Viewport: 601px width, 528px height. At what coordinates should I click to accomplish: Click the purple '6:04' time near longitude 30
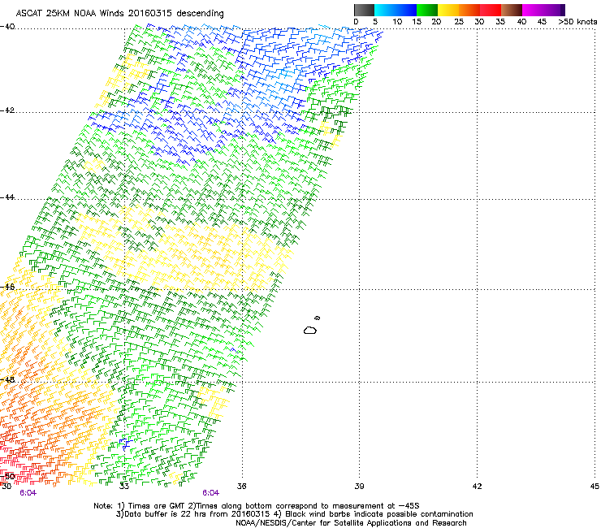point(28,493)
